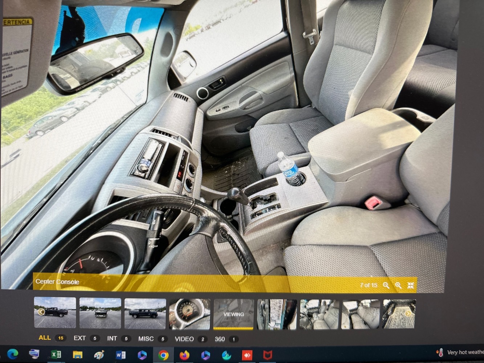Go to next thumbnails with right arrow
Screen dimensions: 484x363
pos(407,313)
